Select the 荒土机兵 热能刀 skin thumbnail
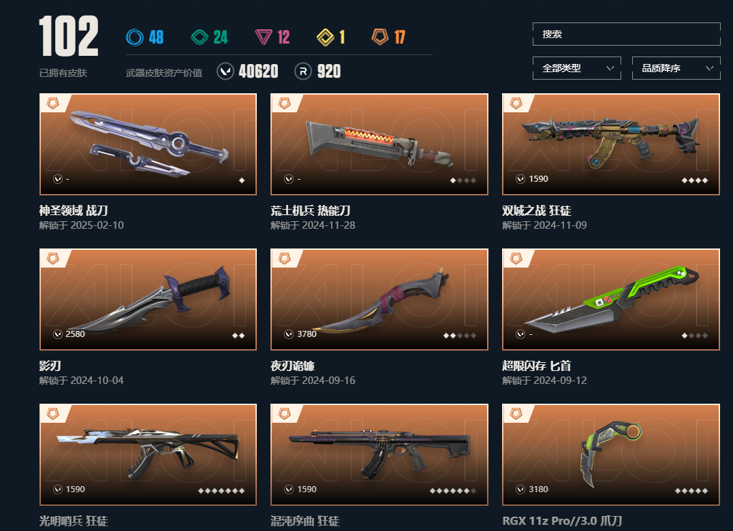733x531 pixels. click(x=379, y=144)
